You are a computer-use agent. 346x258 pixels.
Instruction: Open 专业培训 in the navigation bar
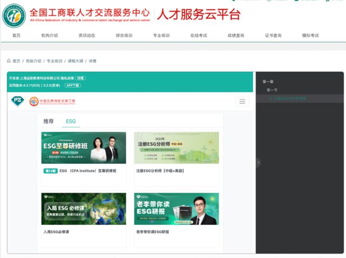tap(161, 35)
